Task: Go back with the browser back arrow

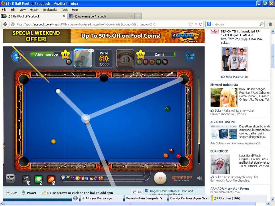Action: 5,24
